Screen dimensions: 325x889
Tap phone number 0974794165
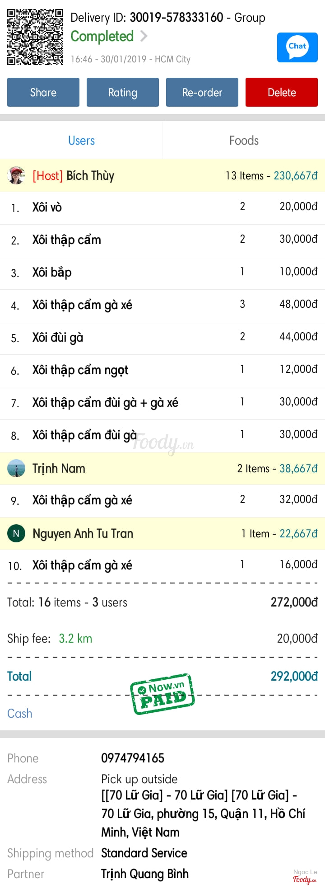click(133, 758)
